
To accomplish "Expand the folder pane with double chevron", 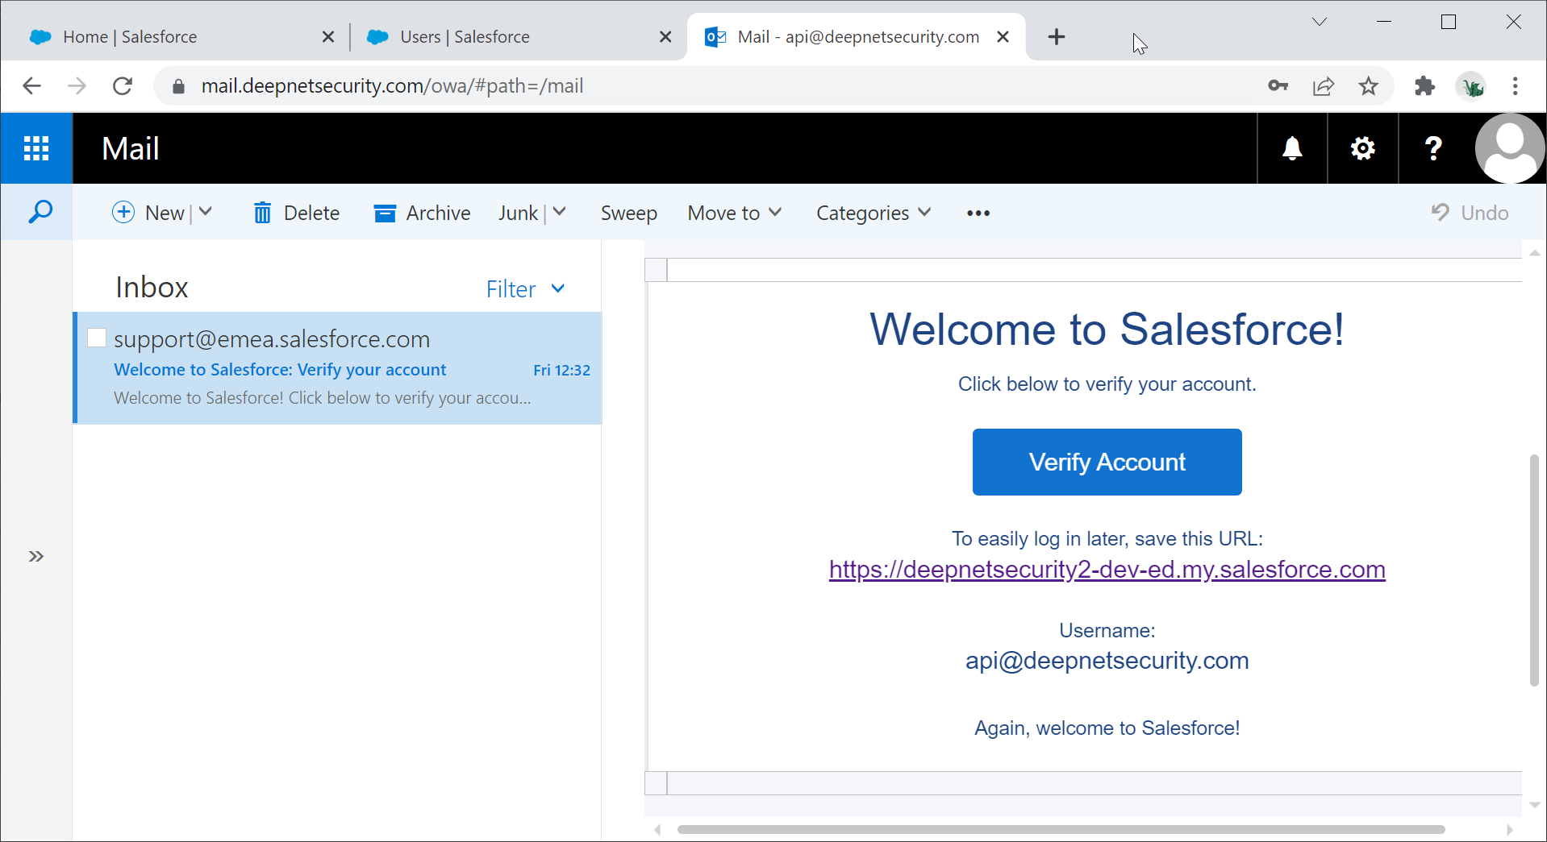I will pyautogui.click(x=36, y=556).
